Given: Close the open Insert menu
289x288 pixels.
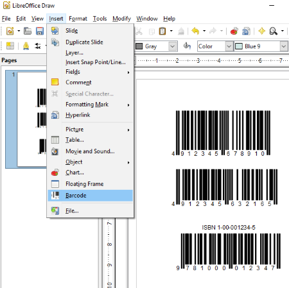Looking at the screenshot, I should 56,19.
